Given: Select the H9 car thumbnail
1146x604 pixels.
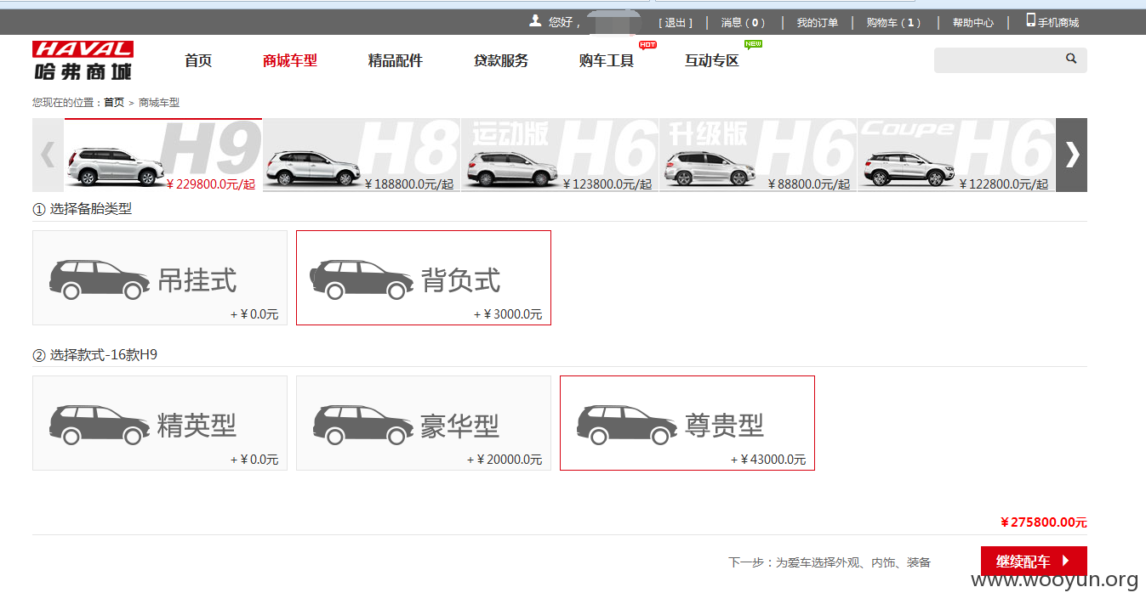Looking at the screenshot, I should tap(163, 155).
